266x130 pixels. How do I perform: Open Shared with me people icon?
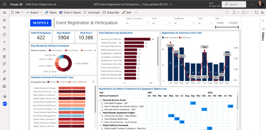5,72
